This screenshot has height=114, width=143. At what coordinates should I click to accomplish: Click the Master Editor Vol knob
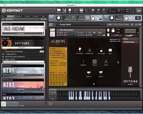pyautogui.click(x=59, y=18)
